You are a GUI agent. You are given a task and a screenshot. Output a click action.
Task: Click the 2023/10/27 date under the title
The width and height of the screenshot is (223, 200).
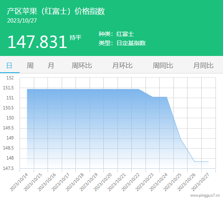pos(22,20)
